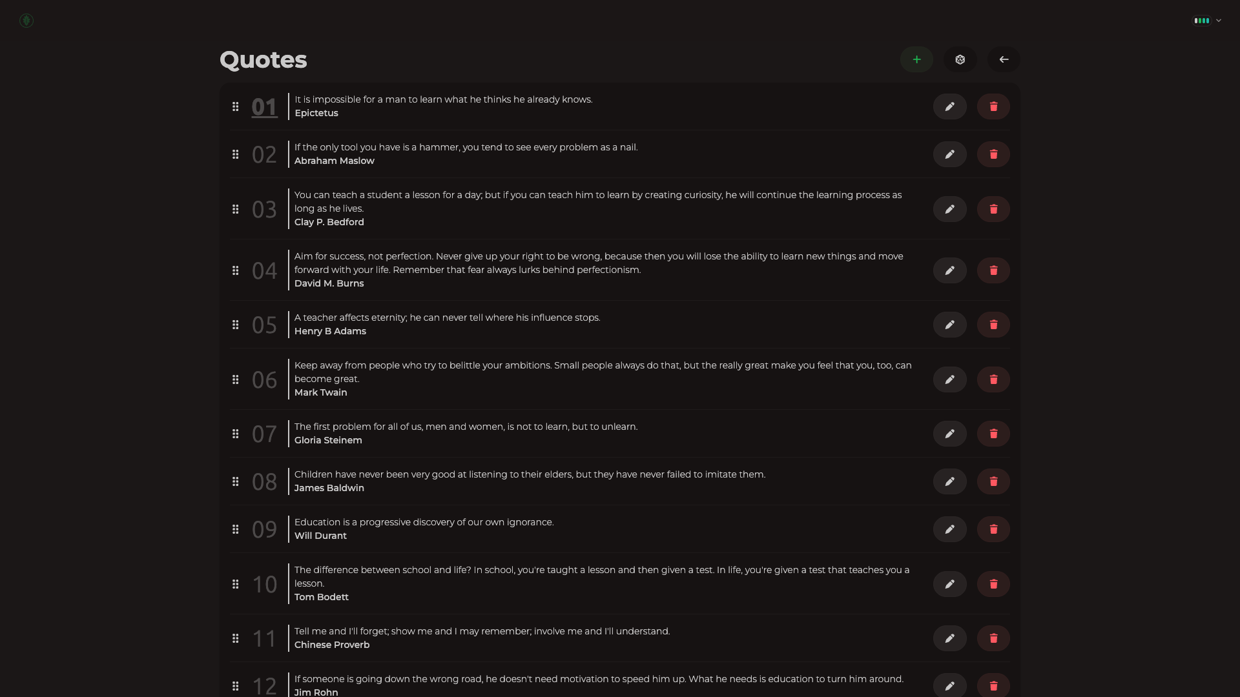Go back using the left arrow button
The width and height of the screenshot is (1240, 697).
point(1004,59)
